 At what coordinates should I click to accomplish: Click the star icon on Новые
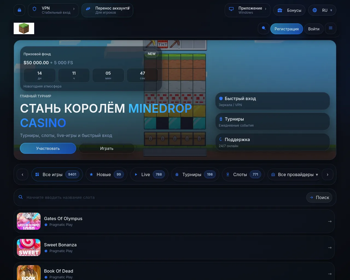pos(91,174)
